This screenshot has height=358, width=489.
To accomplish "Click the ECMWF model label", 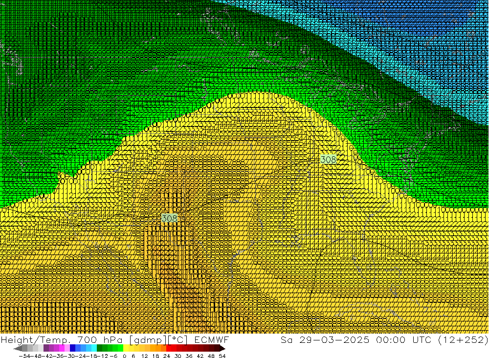I will pos(211,339).
